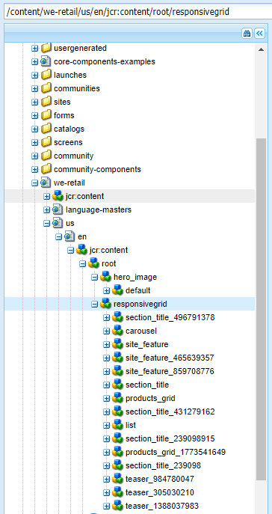Click the communities folder icon
Screen dimensions: 272x514
(x=46, y=88)
